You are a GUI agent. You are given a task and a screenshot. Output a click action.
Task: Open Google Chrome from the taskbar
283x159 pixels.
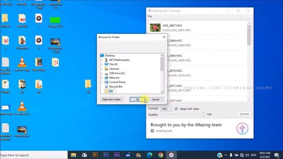161,155
